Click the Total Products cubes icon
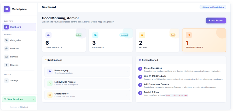Screen dimensions: 233x111 [x=48, y=35]
